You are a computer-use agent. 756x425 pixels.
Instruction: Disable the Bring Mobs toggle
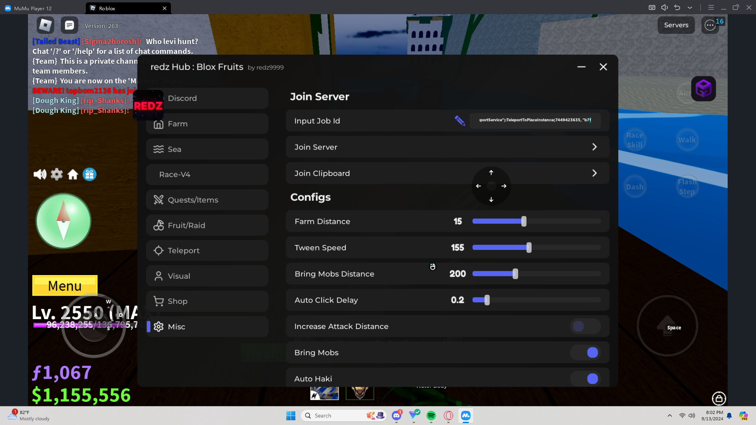[x=585, y=353]
